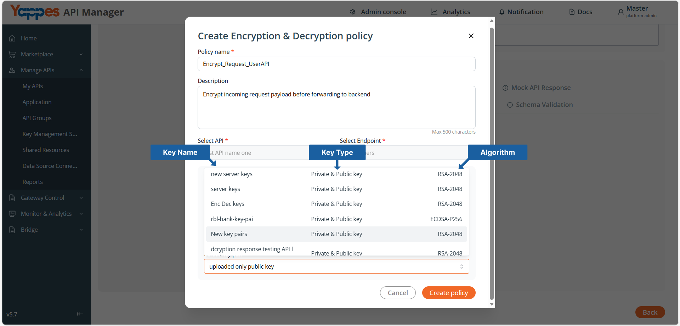
Task: Click the Marketplace cart icon
Action: (12, 54)
